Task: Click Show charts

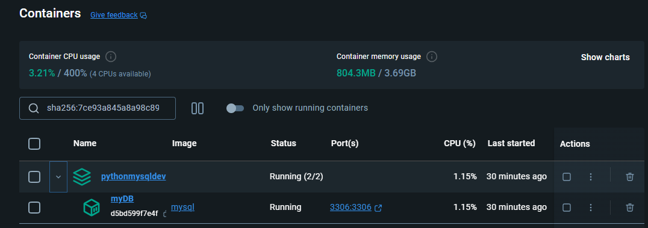Action: pyautogui.click(x=605, y=57)
